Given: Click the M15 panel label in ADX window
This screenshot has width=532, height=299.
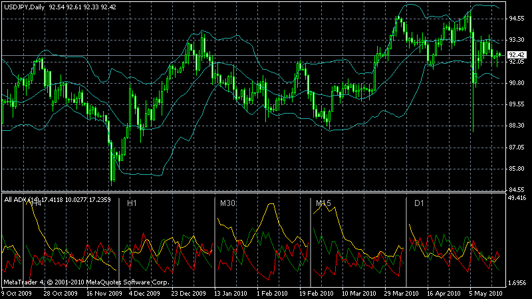Looking at the screenshot, I should (x=323, y=203).
